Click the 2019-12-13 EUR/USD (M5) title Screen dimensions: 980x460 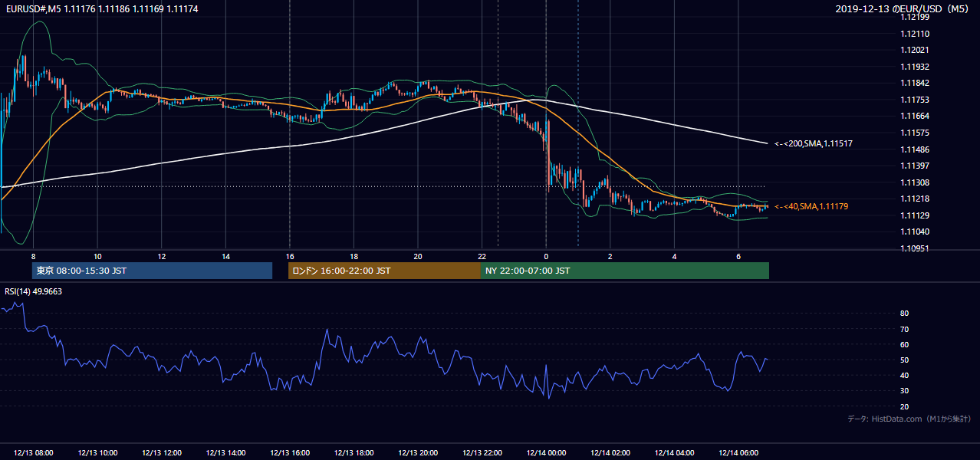pos(903,8)
